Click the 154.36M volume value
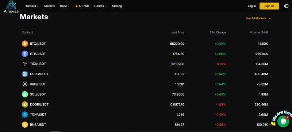 tap(262, 64)
